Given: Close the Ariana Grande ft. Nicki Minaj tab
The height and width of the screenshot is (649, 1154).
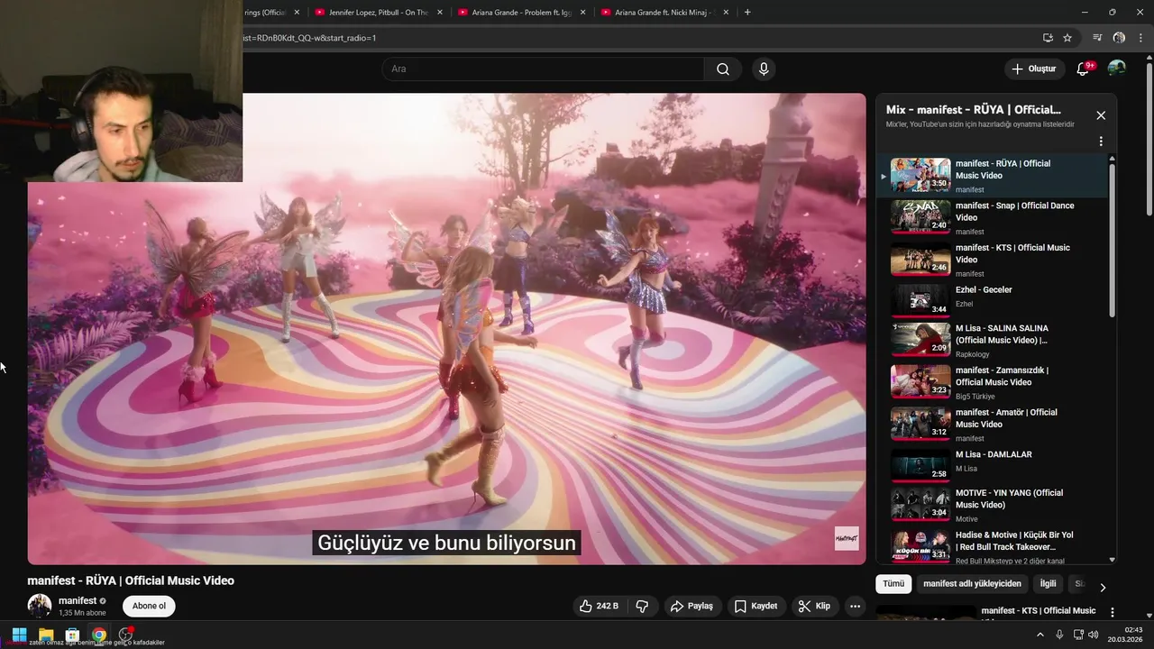Looking at the screenshot, I should pyautogui.click(x=725, y=13).
